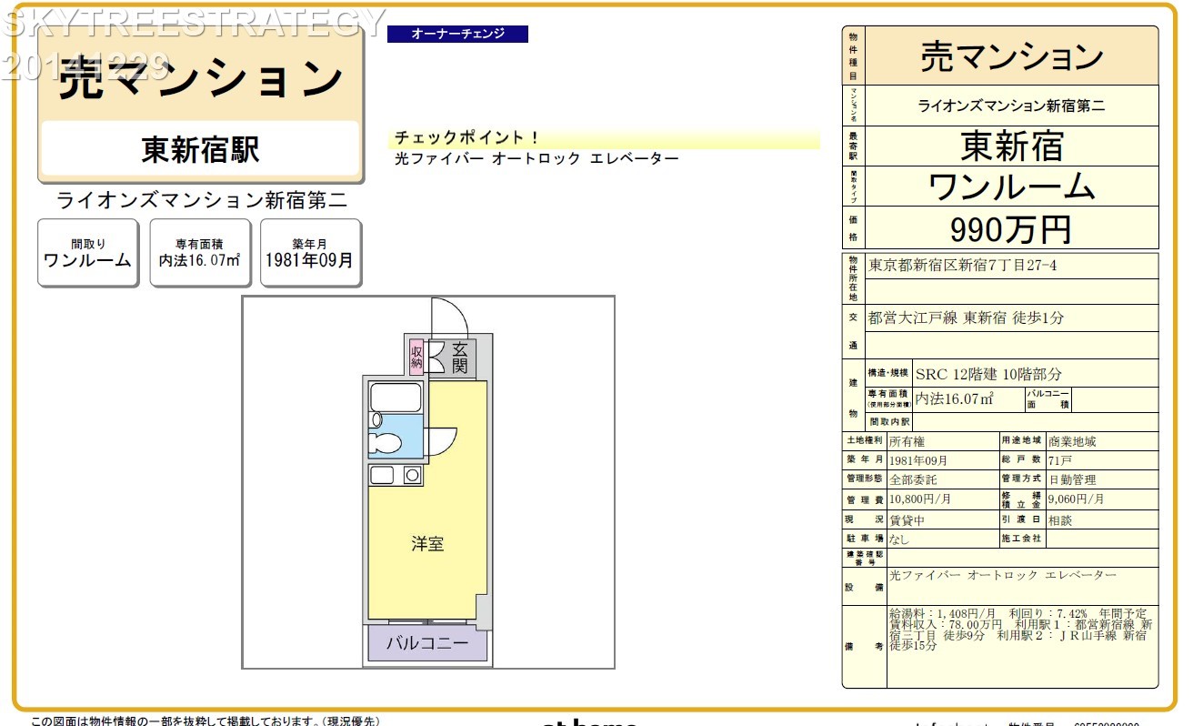
Task: Click 東新宿 in the 最寄駅 table row
Action: pyautogui.click(x=1012, y=146)
